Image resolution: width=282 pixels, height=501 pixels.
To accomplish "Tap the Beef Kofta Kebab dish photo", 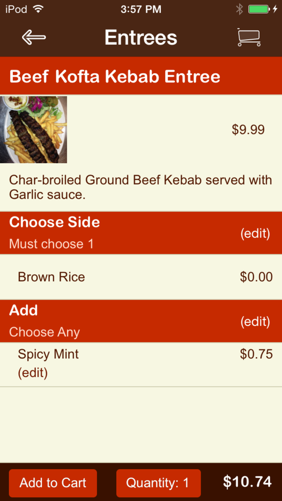I will [33, 129].
